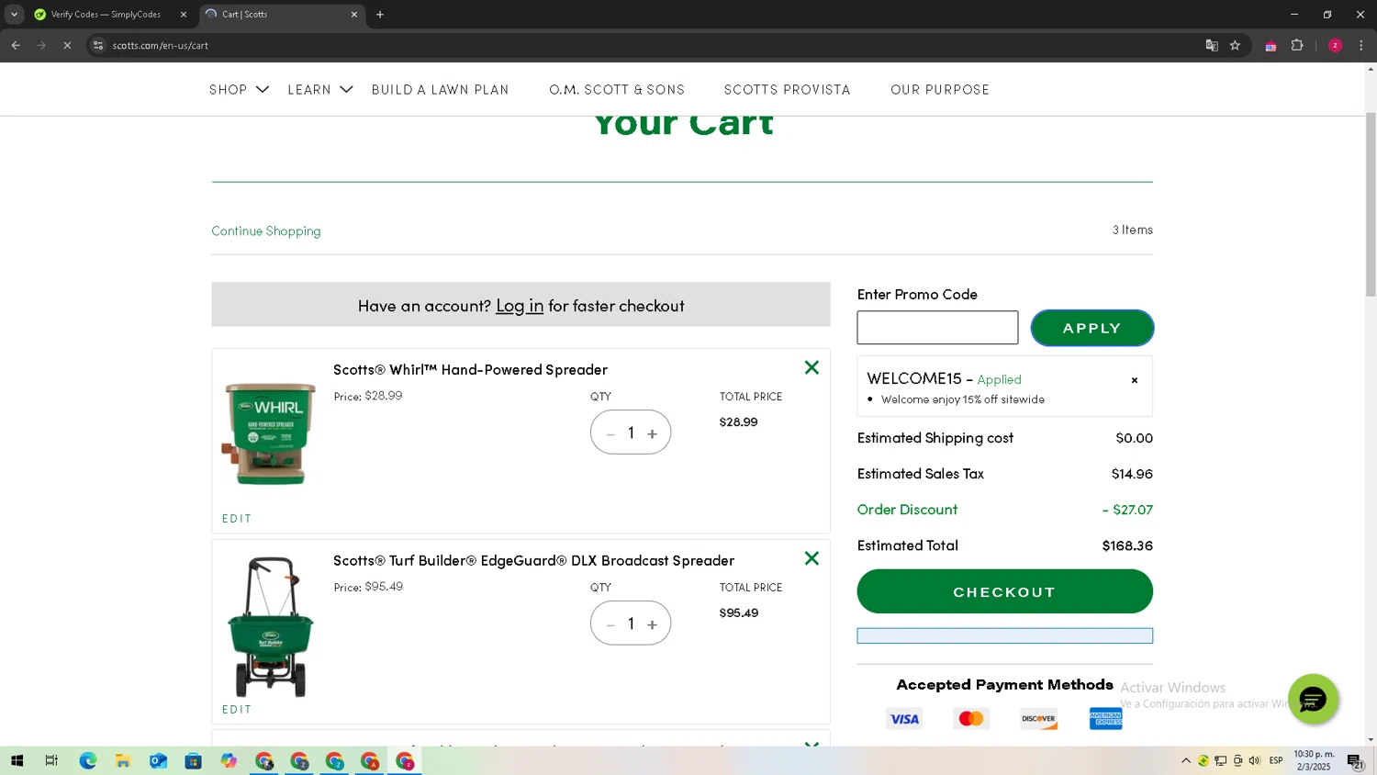
Task: Close the Cart Scotts tab
Action: click(354, 15)
